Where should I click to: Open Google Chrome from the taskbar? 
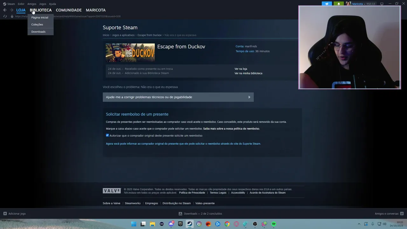227,224
